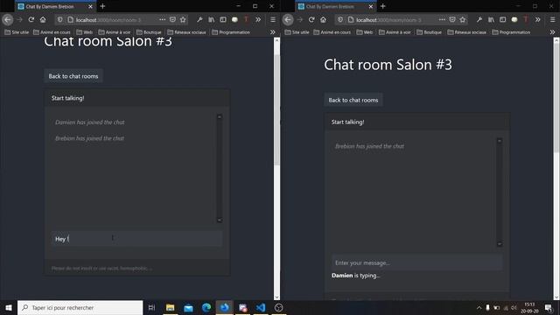Click the down arrow of the right chat log scrollbar
The height and width of the screenshot is (315, 560).
500,244
